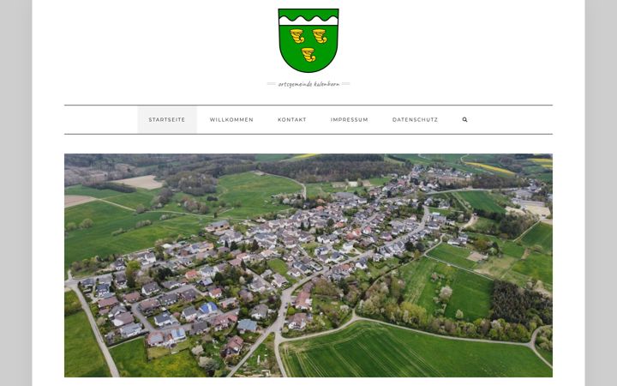Select the Startseite menu item
Image resolution: width=617 pixels, height=386 pixels.
tap(167, 120)
